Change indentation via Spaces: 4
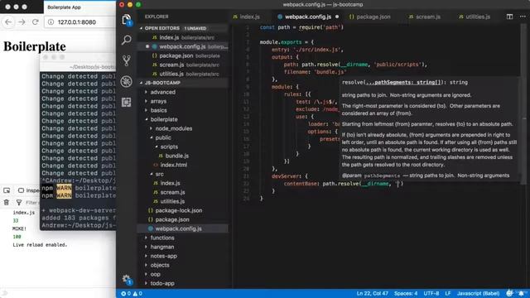Image resolution: width=530 pixels, height=298 pixels. [406, 294]
